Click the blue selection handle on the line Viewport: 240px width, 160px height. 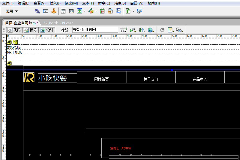[172, 70]
